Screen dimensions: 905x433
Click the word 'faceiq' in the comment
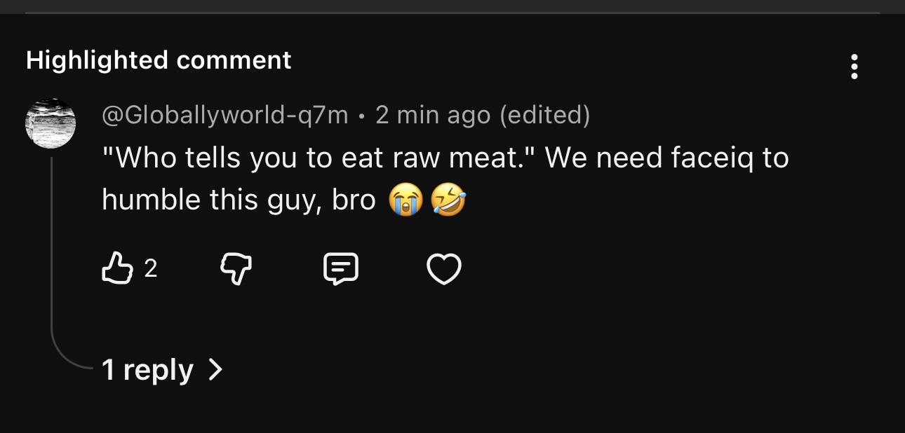click(x=711, y=158)
